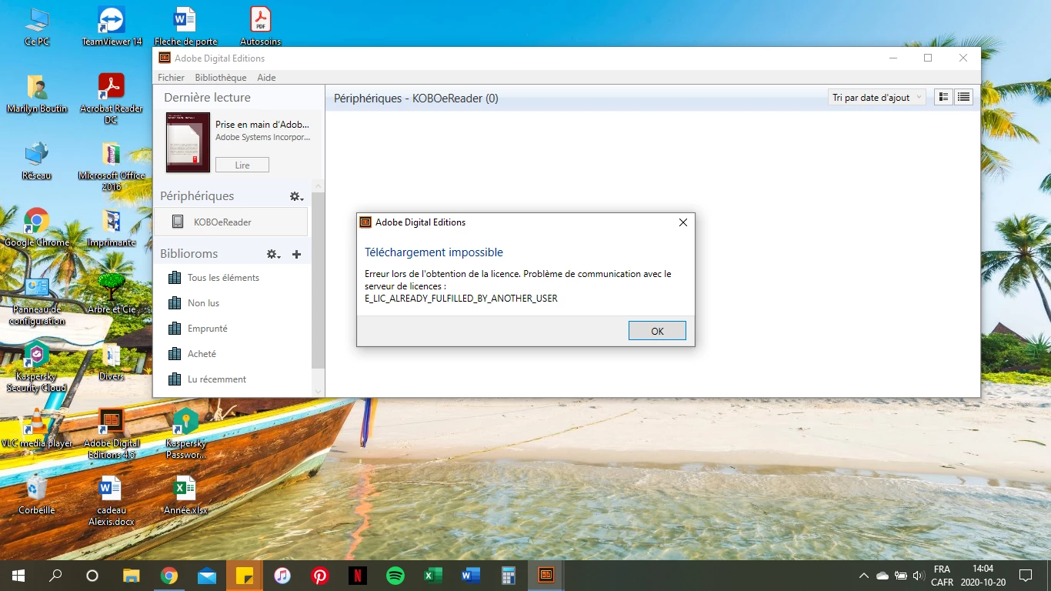Select Acrobat Reader DC desktop icon

pos(112,98)
